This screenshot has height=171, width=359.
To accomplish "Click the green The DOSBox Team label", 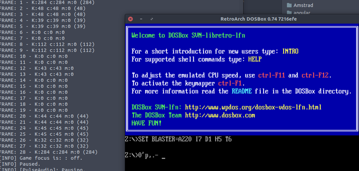I will 156,115.
